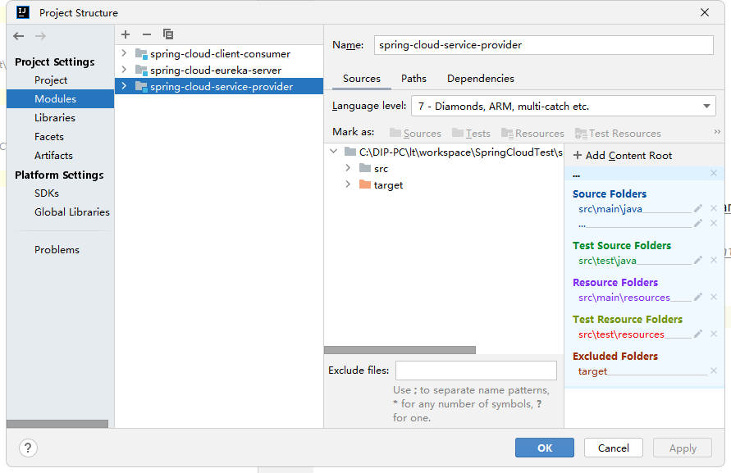
Task: Edit src\main\resources folder properties pencil
Action: click(x=698, y=297)
